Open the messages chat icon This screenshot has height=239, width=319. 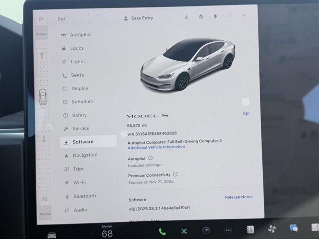[294, 228]
